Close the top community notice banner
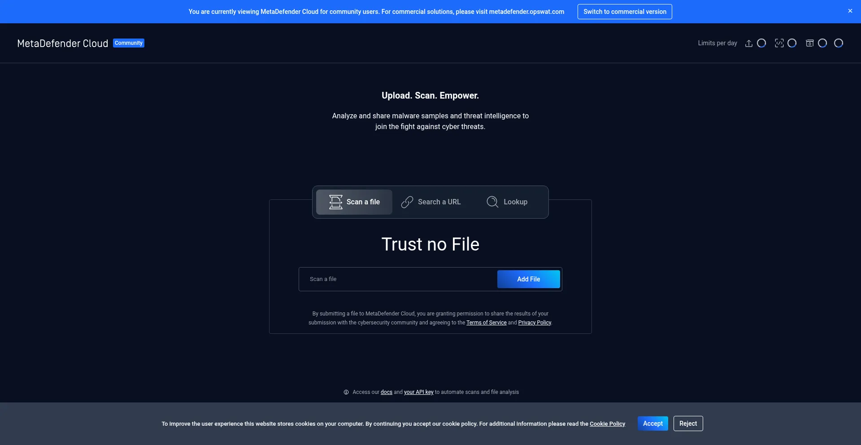This screenshot has width=861, height=445. click(850, 11)
